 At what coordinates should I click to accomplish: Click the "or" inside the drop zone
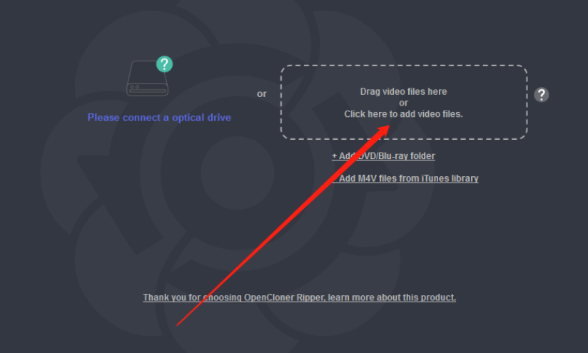(x=403, y=103)
